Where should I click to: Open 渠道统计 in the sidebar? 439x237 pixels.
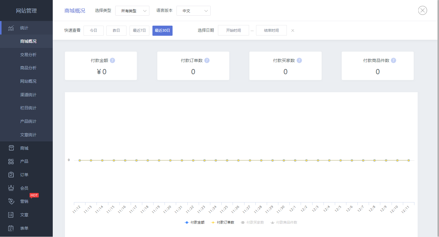coord(26,95)
